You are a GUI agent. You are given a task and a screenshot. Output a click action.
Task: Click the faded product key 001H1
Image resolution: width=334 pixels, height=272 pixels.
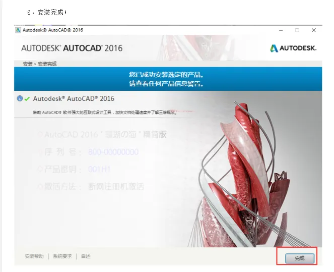click(99, 170)
